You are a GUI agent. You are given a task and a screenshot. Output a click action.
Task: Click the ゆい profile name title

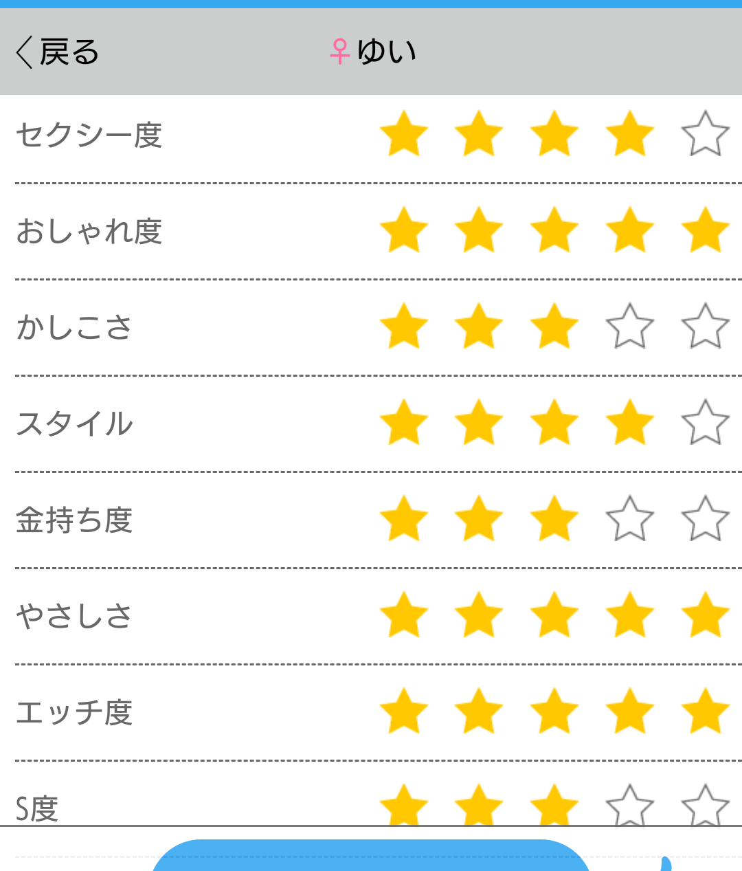pyautogui.click(x=387, y=52)
